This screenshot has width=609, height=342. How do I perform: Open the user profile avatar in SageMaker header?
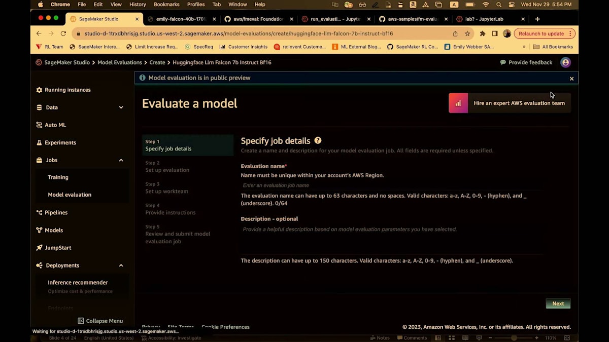(565, 62)
